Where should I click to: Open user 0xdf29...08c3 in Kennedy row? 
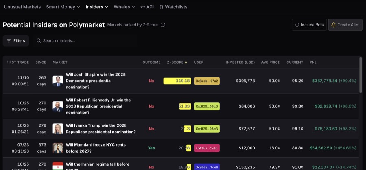click(207, 106)
